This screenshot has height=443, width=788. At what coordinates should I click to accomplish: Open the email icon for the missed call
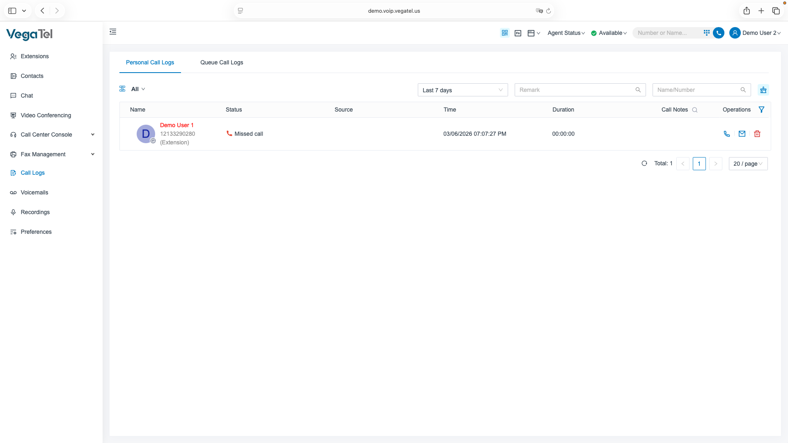(742, 134)
